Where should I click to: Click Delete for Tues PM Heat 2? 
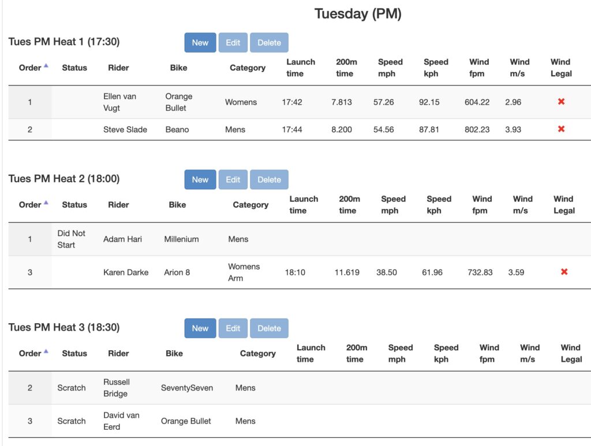pos(269,179)
